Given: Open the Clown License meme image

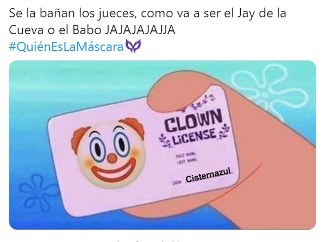Looking at the screenshot, I should (162, 145).
